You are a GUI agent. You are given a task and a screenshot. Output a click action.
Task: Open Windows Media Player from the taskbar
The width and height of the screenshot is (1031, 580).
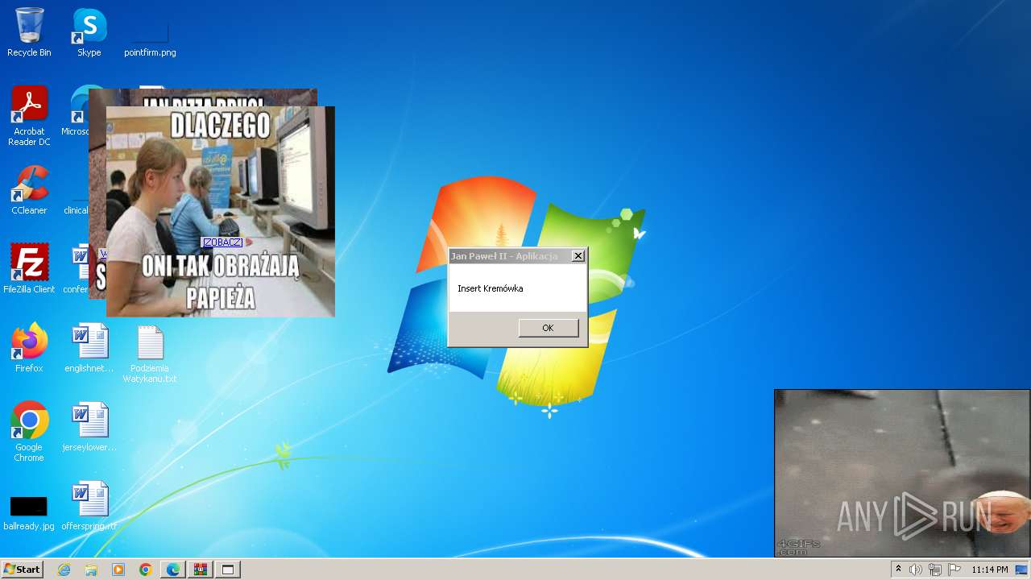[x=118, y=570]
